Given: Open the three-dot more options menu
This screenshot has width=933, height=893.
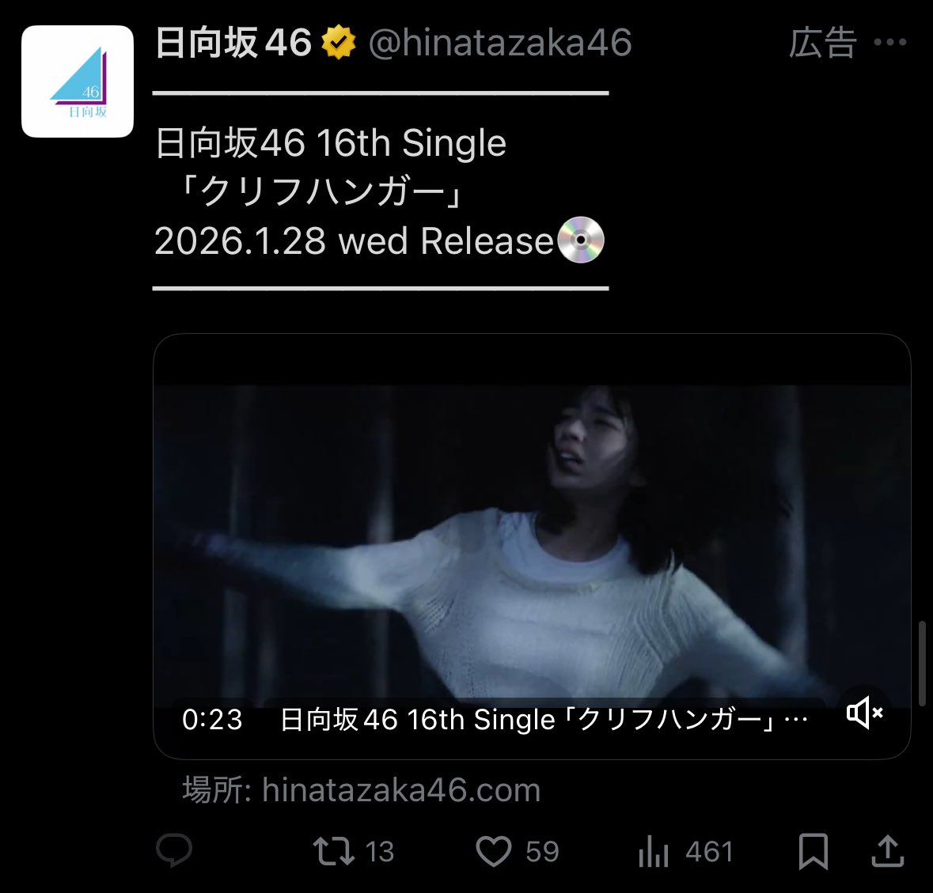Looking at the screenshot, I should [890, 42].
